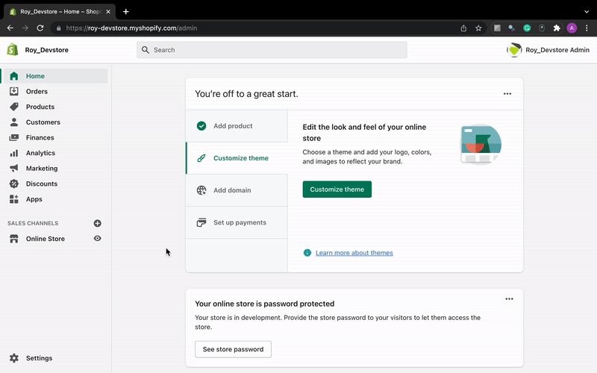Click the card icon for Set up payments
This screenshot has width=597, height=373.
point(201,222)
